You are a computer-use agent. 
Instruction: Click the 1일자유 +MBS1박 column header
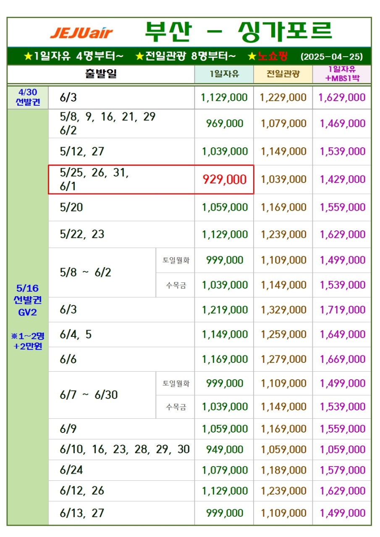point(342,74)
